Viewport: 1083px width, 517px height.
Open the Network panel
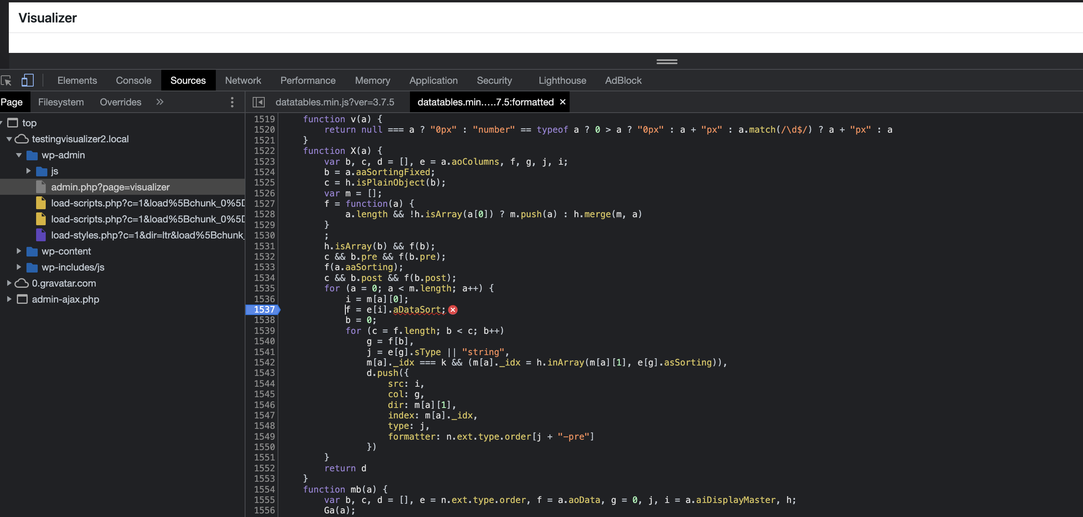tap(243, 80)
